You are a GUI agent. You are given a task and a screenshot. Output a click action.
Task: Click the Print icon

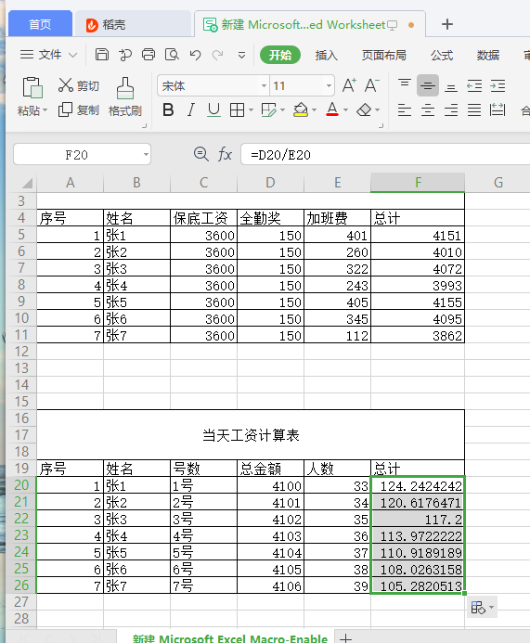click(149, 55)
